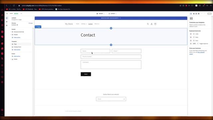Image resolution: width=213 pixels, height=120 pixels.
Task: Click the Contact link in store navigation
Action: click(90, 24)
